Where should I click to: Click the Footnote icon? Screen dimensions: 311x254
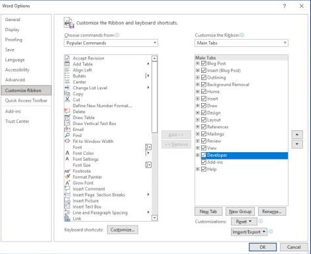click(x=67, y=171)
